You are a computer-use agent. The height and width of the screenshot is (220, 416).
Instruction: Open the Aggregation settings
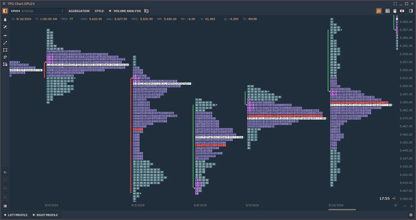79,11
